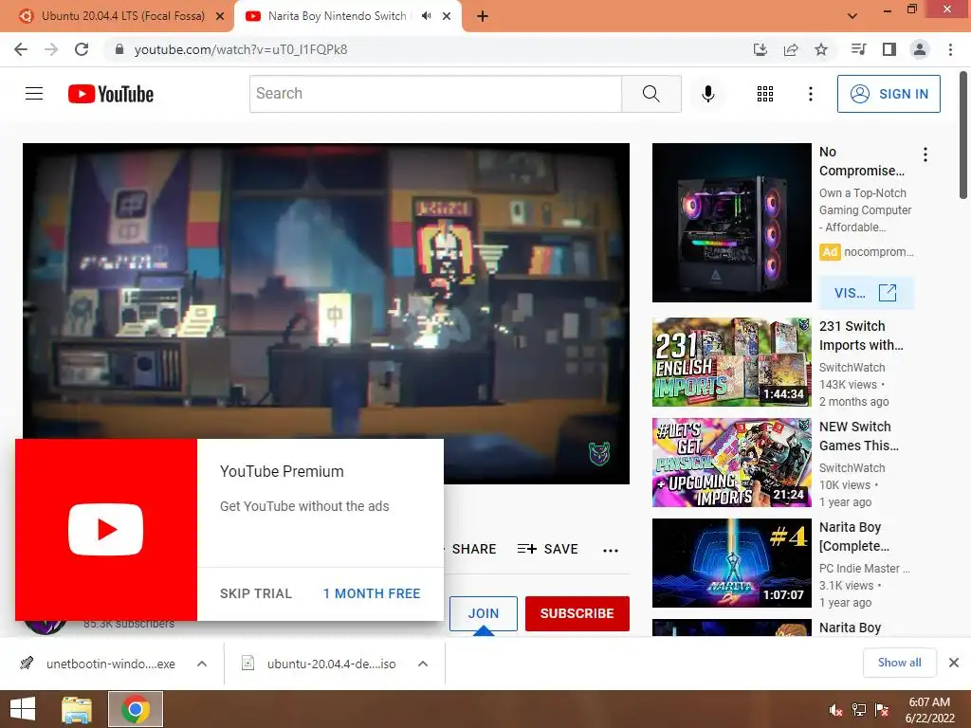Click 'NEW Switch Games This...' title
The image size is (971, 728).
[859, 436]
